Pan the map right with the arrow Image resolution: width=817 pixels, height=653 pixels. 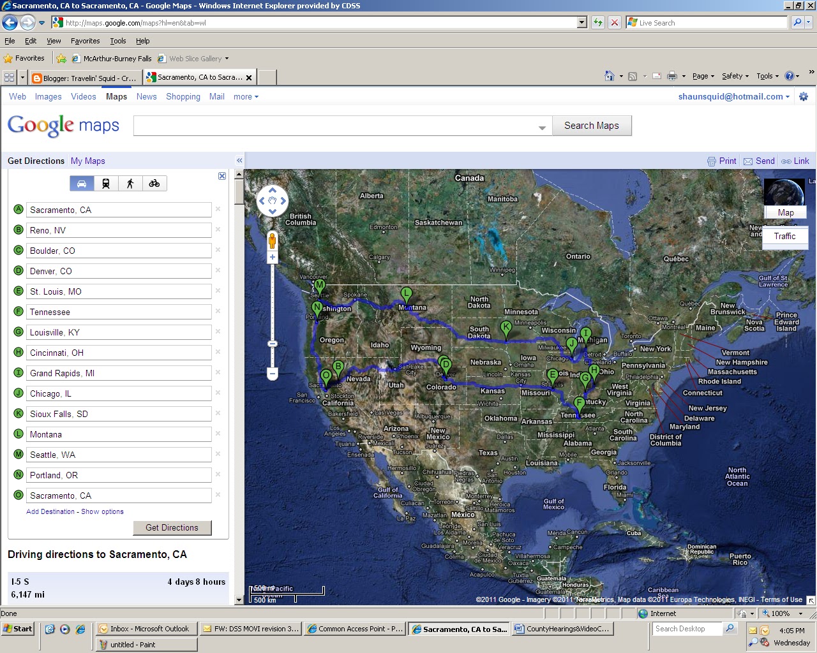tap(283, 201)
